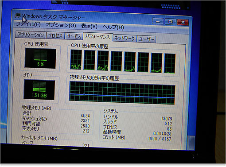Click the Task Manager title bar icon

(18, 16)
